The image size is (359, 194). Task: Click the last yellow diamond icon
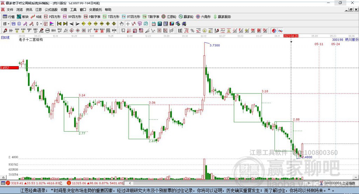click(114, 24)
